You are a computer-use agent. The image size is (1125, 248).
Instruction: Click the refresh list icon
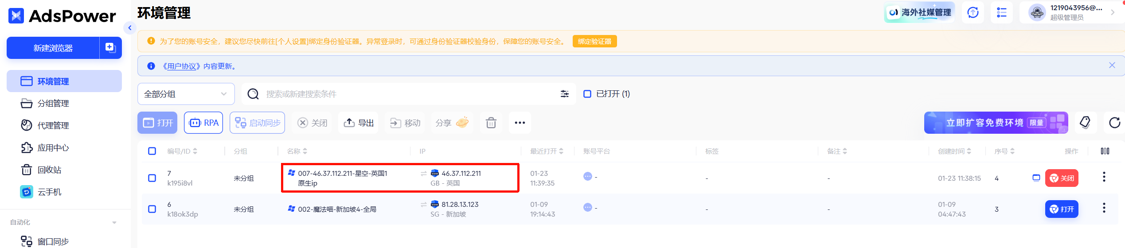1114,123
